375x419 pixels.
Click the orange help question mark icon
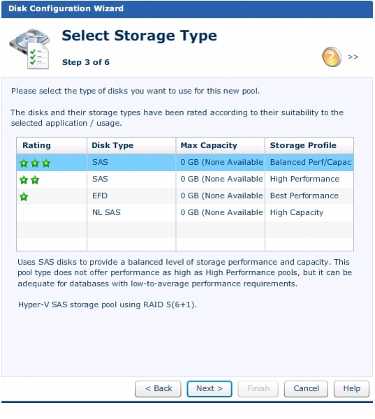pyautogui.click(x=332, y=57)
